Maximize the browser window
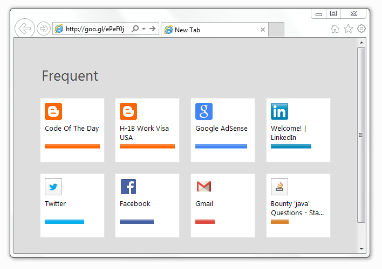The height and width of the screenshot is (269, 382). coord(333,13)
